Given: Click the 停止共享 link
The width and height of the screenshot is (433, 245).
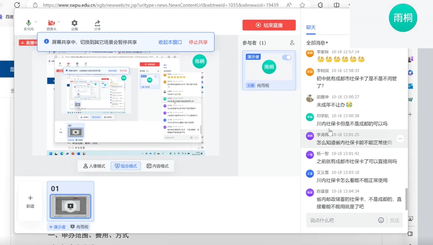Looking at the screenshot, I should coord(198,42).
